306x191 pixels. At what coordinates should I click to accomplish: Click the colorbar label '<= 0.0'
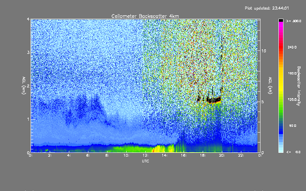[294, 152]
